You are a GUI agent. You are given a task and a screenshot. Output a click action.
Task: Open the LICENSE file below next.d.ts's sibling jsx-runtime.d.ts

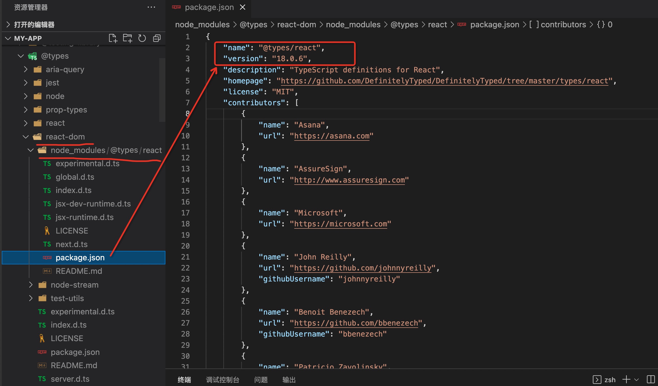tap(71, 231)
